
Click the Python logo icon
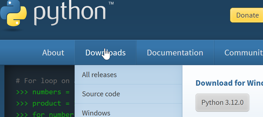coord(13,13)
